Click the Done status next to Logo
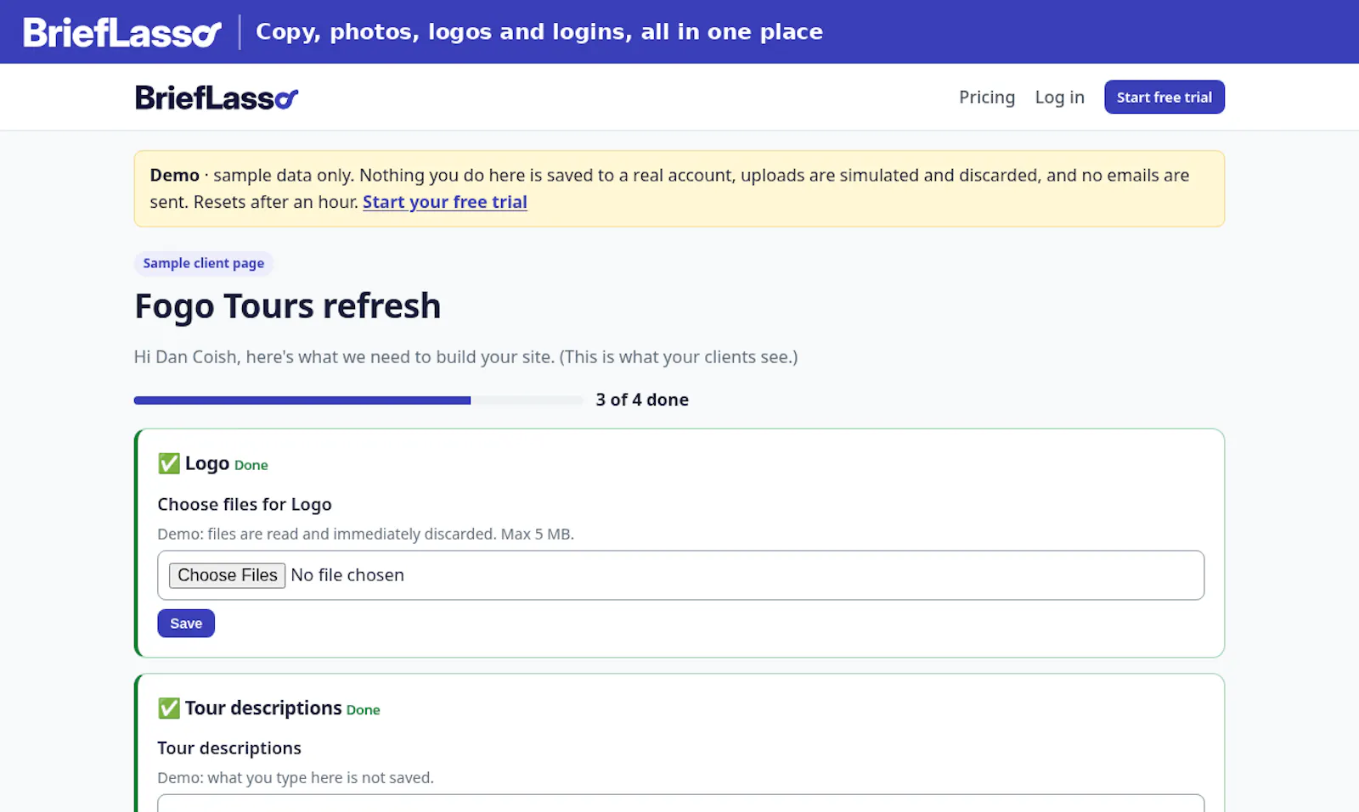The width and height of the screenshot is (1359, 812). click(251, 465)
